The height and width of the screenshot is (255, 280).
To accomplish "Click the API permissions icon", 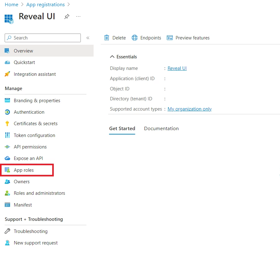I will (7, 147).
